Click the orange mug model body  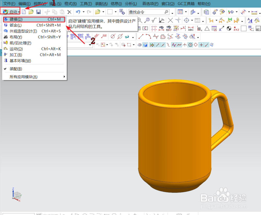pyautogui.click(x=175, y=136)
